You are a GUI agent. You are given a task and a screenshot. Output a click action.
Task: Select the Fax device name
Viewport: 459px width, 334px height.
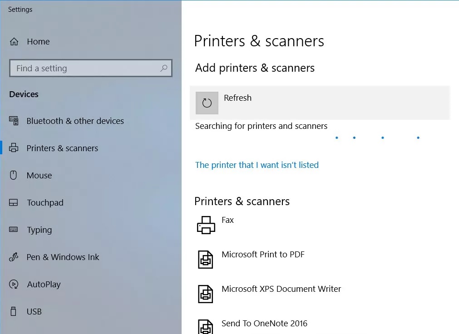pos(227,220)
